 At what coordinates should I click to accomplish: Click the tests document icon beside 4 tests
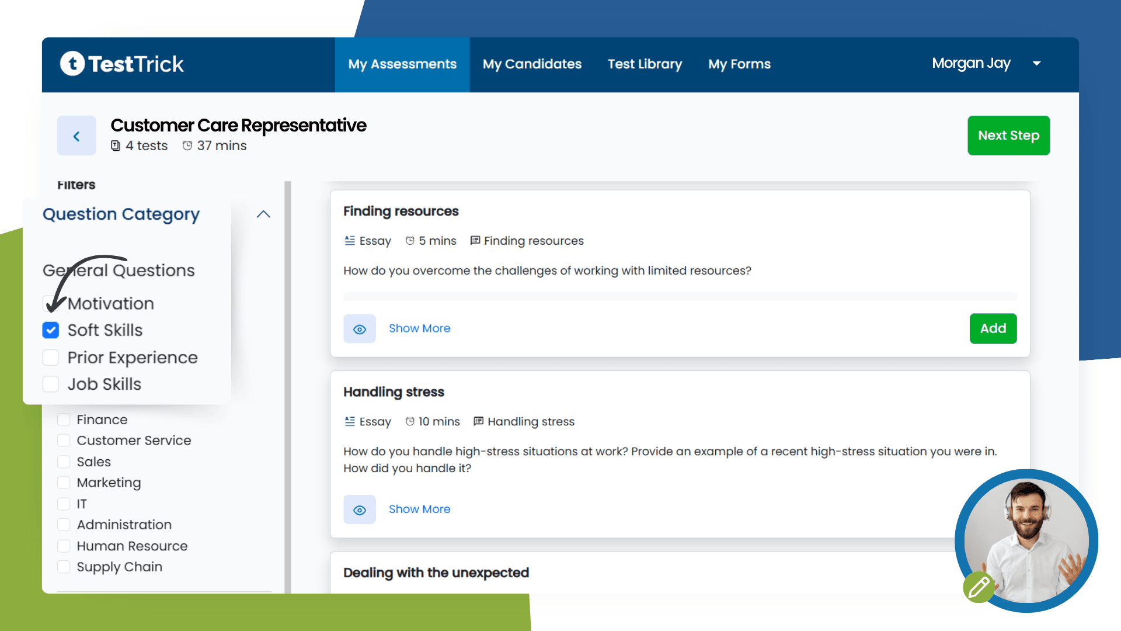[x=116, y=145]
